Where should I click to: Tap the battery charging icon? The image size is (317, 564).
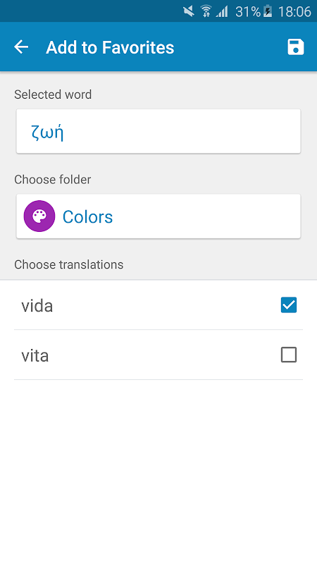[x=268, y=11]
